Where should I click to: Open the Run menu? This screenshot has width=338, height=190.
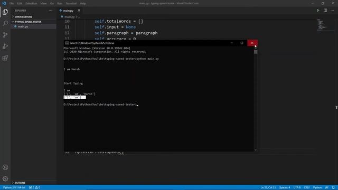pyautogui.click(x=60, y=4)
